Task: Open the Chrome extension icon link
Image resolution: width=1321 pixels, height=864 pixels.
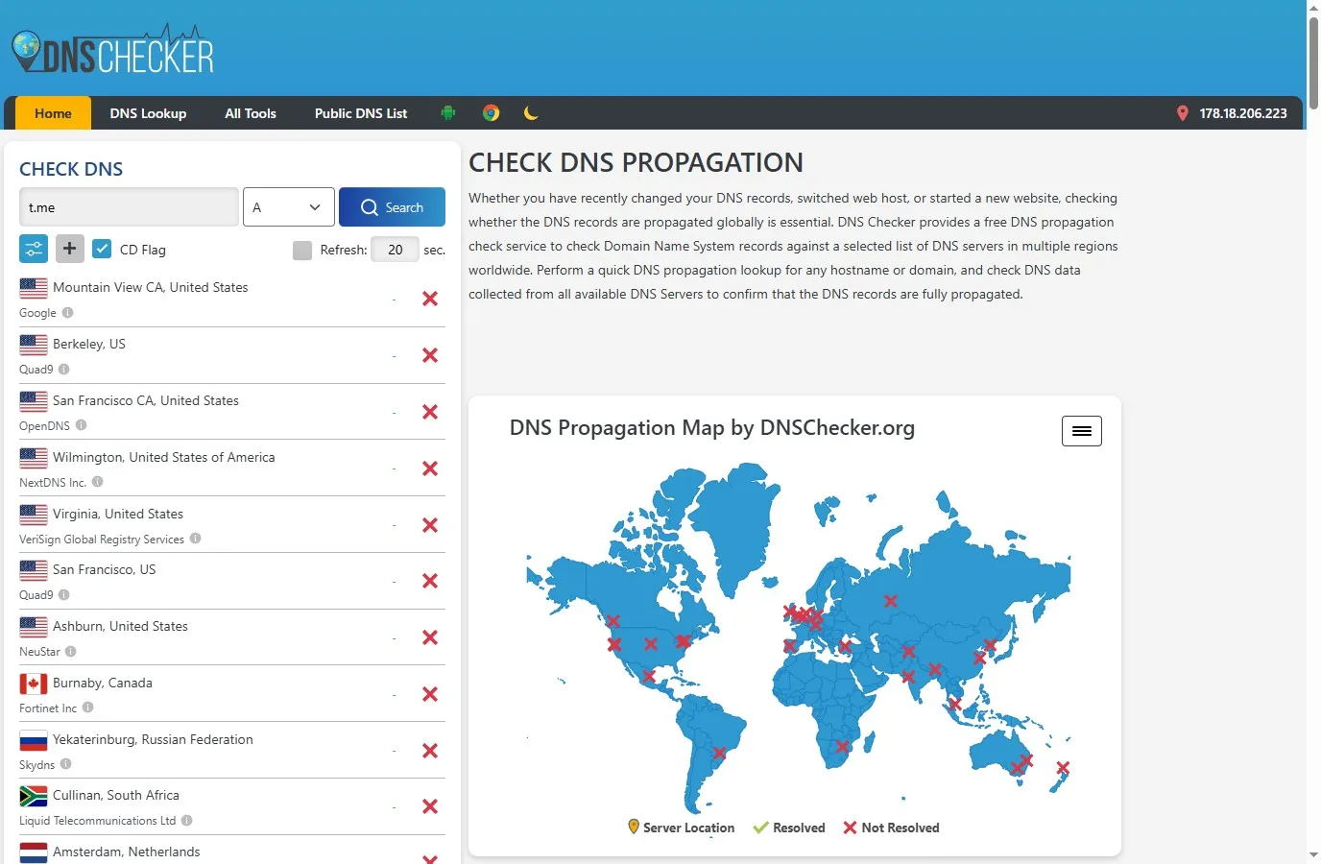Action: point(491,113)
